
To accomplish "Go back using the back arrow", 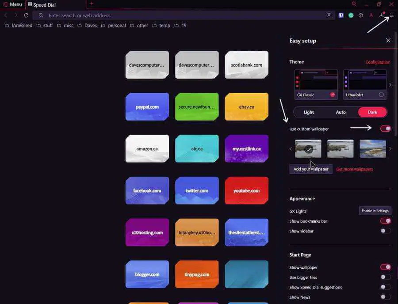I will tap(6, 15).
